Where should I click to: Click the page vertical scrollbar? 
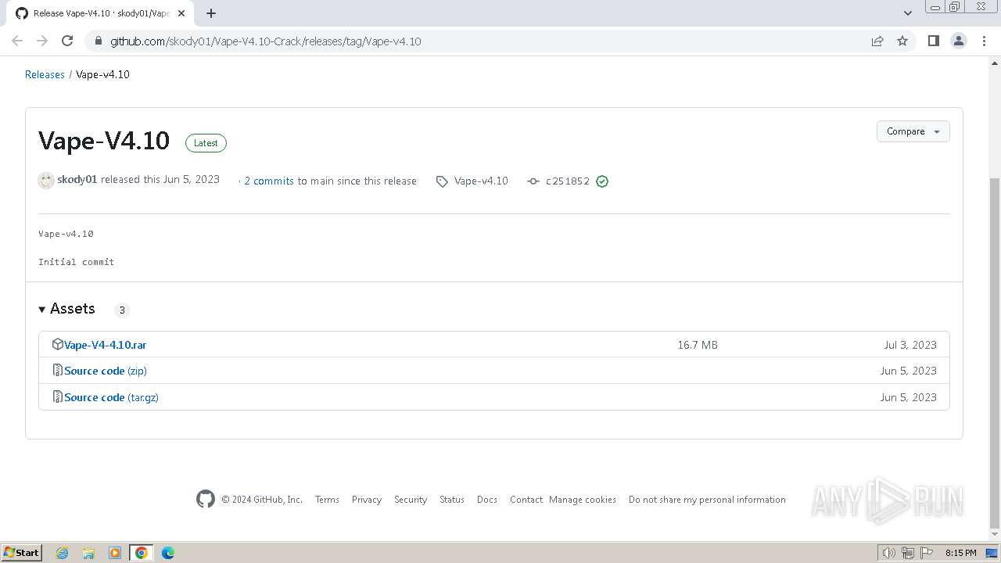(x=994, y=352)
